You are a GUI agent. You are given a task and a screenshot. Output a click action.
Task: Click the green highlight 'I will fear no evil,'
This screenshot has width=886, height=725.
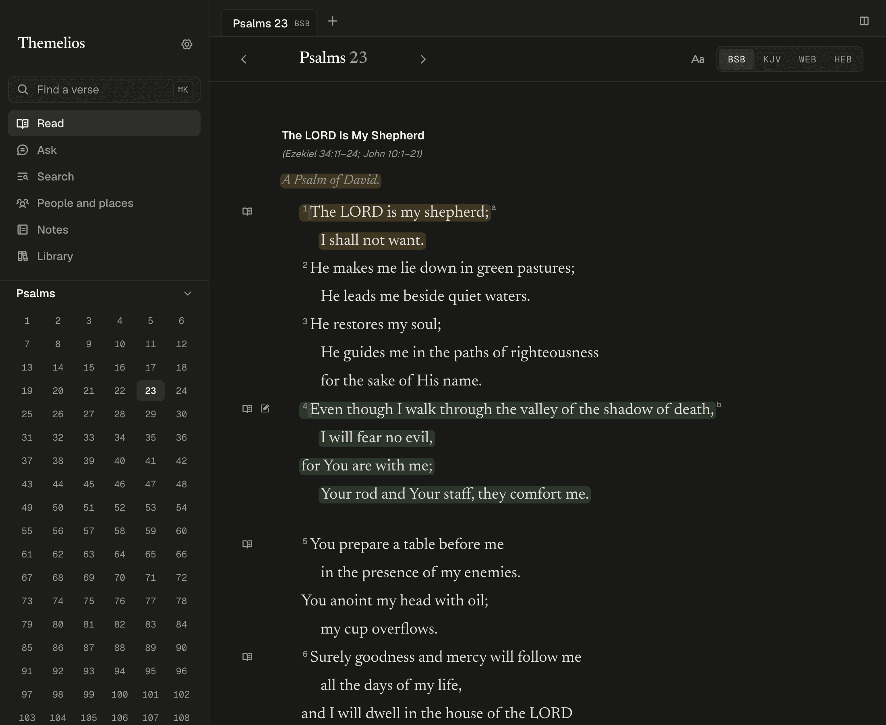click(x=377, y=437)
